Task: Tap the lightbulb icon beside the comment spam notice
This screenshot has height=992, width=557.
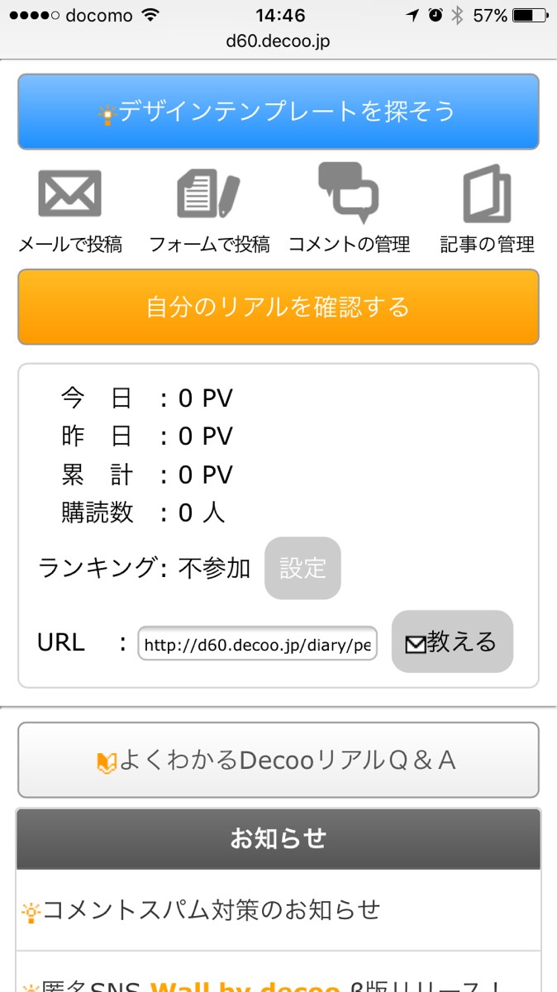Action: click(x=31, y=913)
